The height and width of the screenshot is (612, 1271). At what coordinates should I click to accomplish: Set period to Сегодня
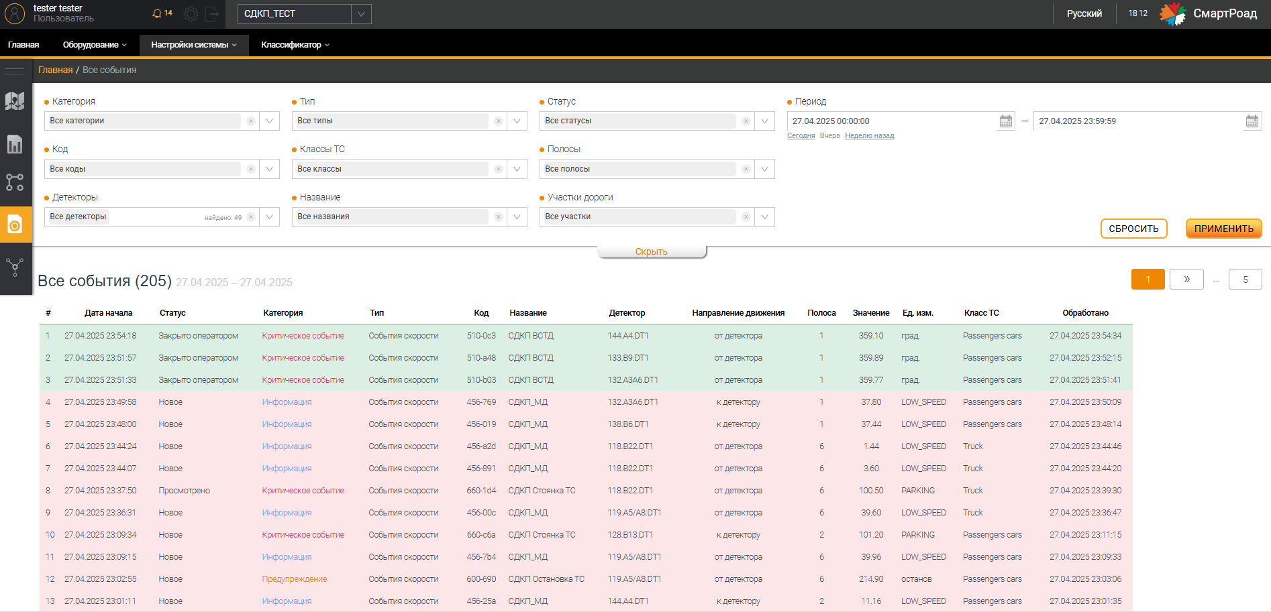(x=801, y=136)
